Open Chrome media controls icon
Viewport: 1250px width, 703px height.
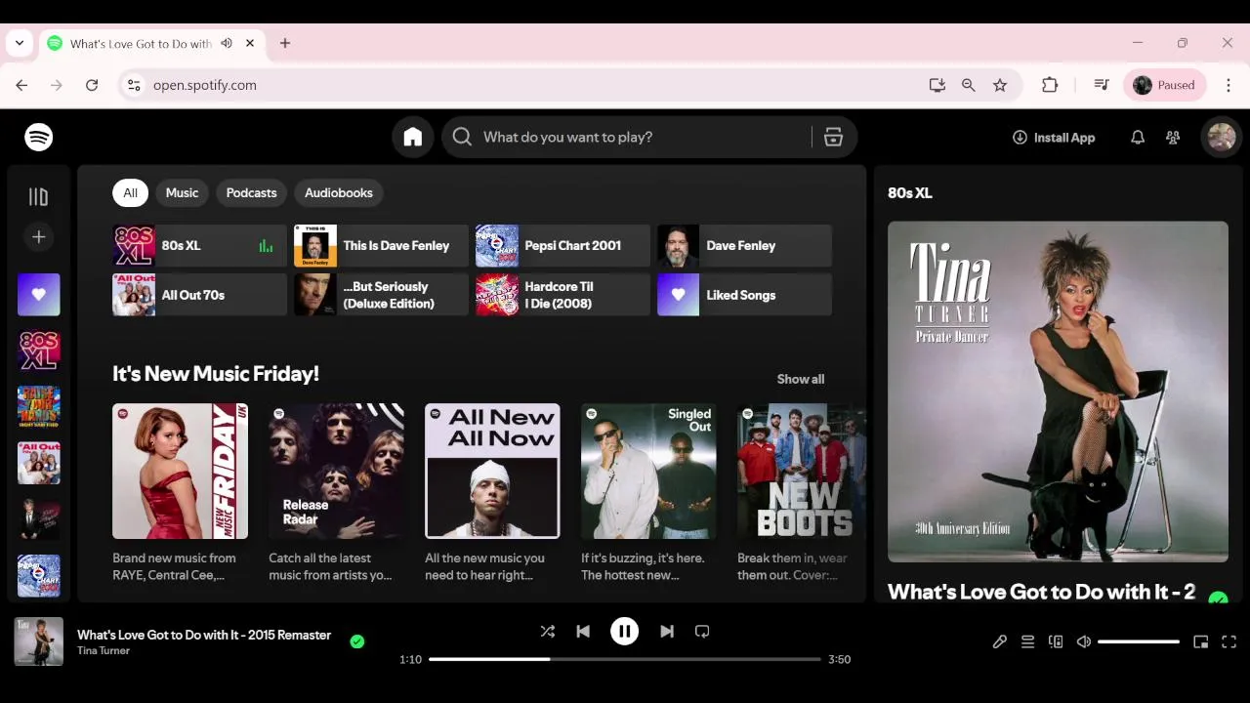click(1102, 85)
